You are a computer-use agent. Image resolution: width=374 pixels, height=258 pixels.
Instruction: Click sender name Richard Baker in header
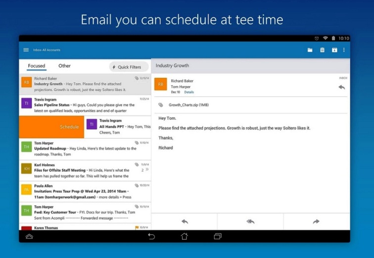(182, 81)
